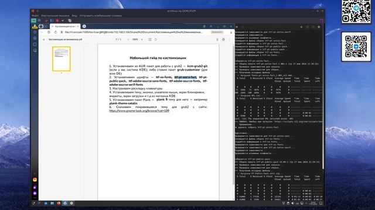Viewport: 375px width, 210px height.
Task: View site information icon in address bar
Action: click(62, 32)
